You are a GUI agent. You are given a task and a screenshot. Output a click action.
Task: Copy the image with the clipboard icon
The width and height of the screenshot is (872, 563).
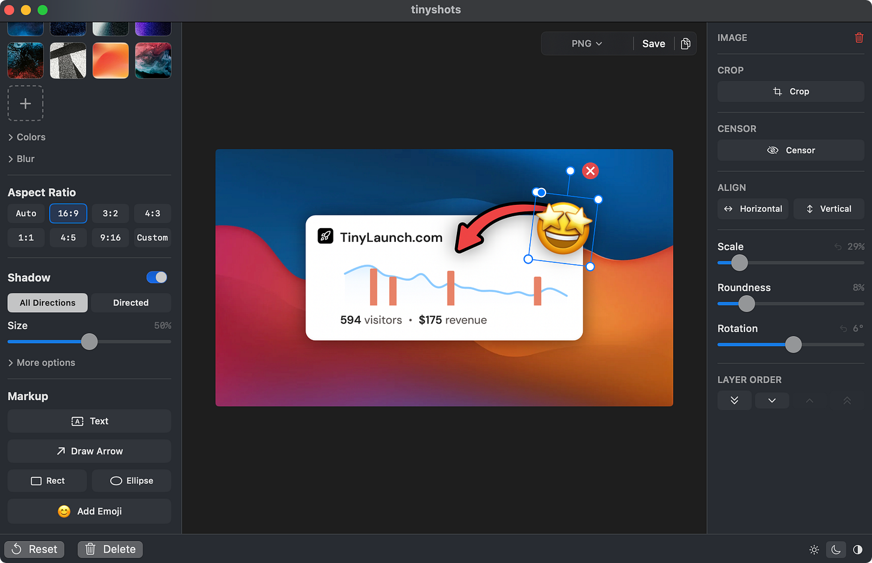(686, 44)
